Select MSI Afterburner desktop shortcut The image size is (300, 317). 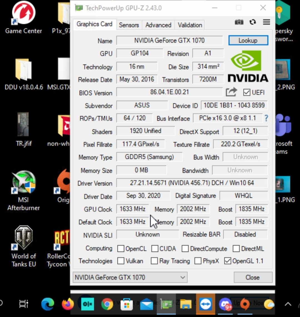tap(23, 190)
